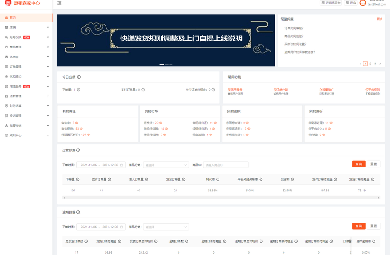Expand the 优惠券 sidebar chevron
The width and height of the screenshot is (390, 255).
pyautogui.click(x=48, y=56)
